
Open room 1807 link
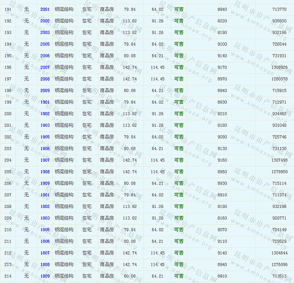pyautogui.click(x=45, y=253)
